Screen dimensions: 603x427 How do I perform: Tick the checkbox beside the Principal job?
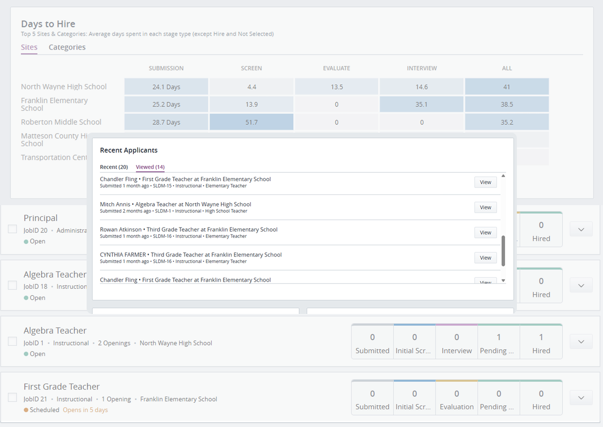[x=13, y=229]
